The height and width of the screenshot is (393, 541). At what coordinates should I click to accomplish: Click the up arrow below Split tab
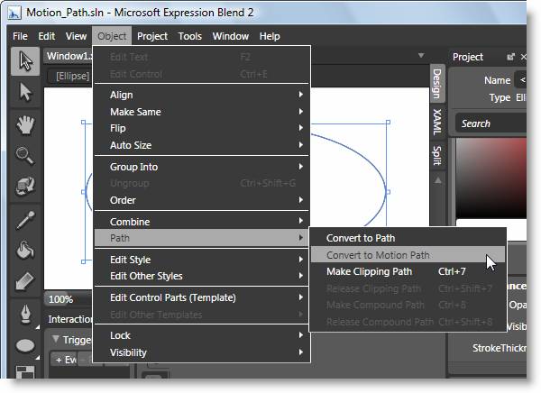438,180
